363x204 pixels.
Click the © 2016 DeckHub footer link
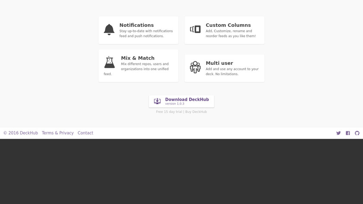tap(20, 133)
